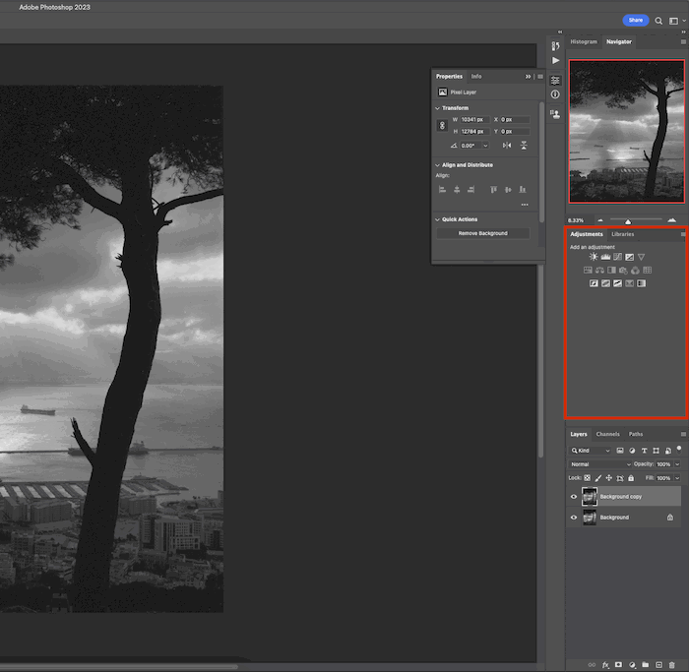This screenshot has height=672, width=689.
Task: Open the History panel icon
Action: (555, 46)
